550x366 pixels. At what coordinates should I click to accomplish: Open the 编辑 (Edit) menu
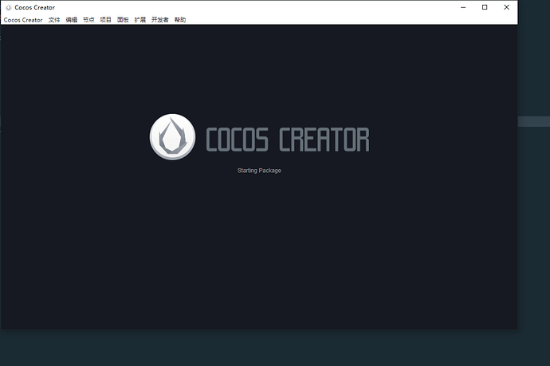[x=71, y=20]
